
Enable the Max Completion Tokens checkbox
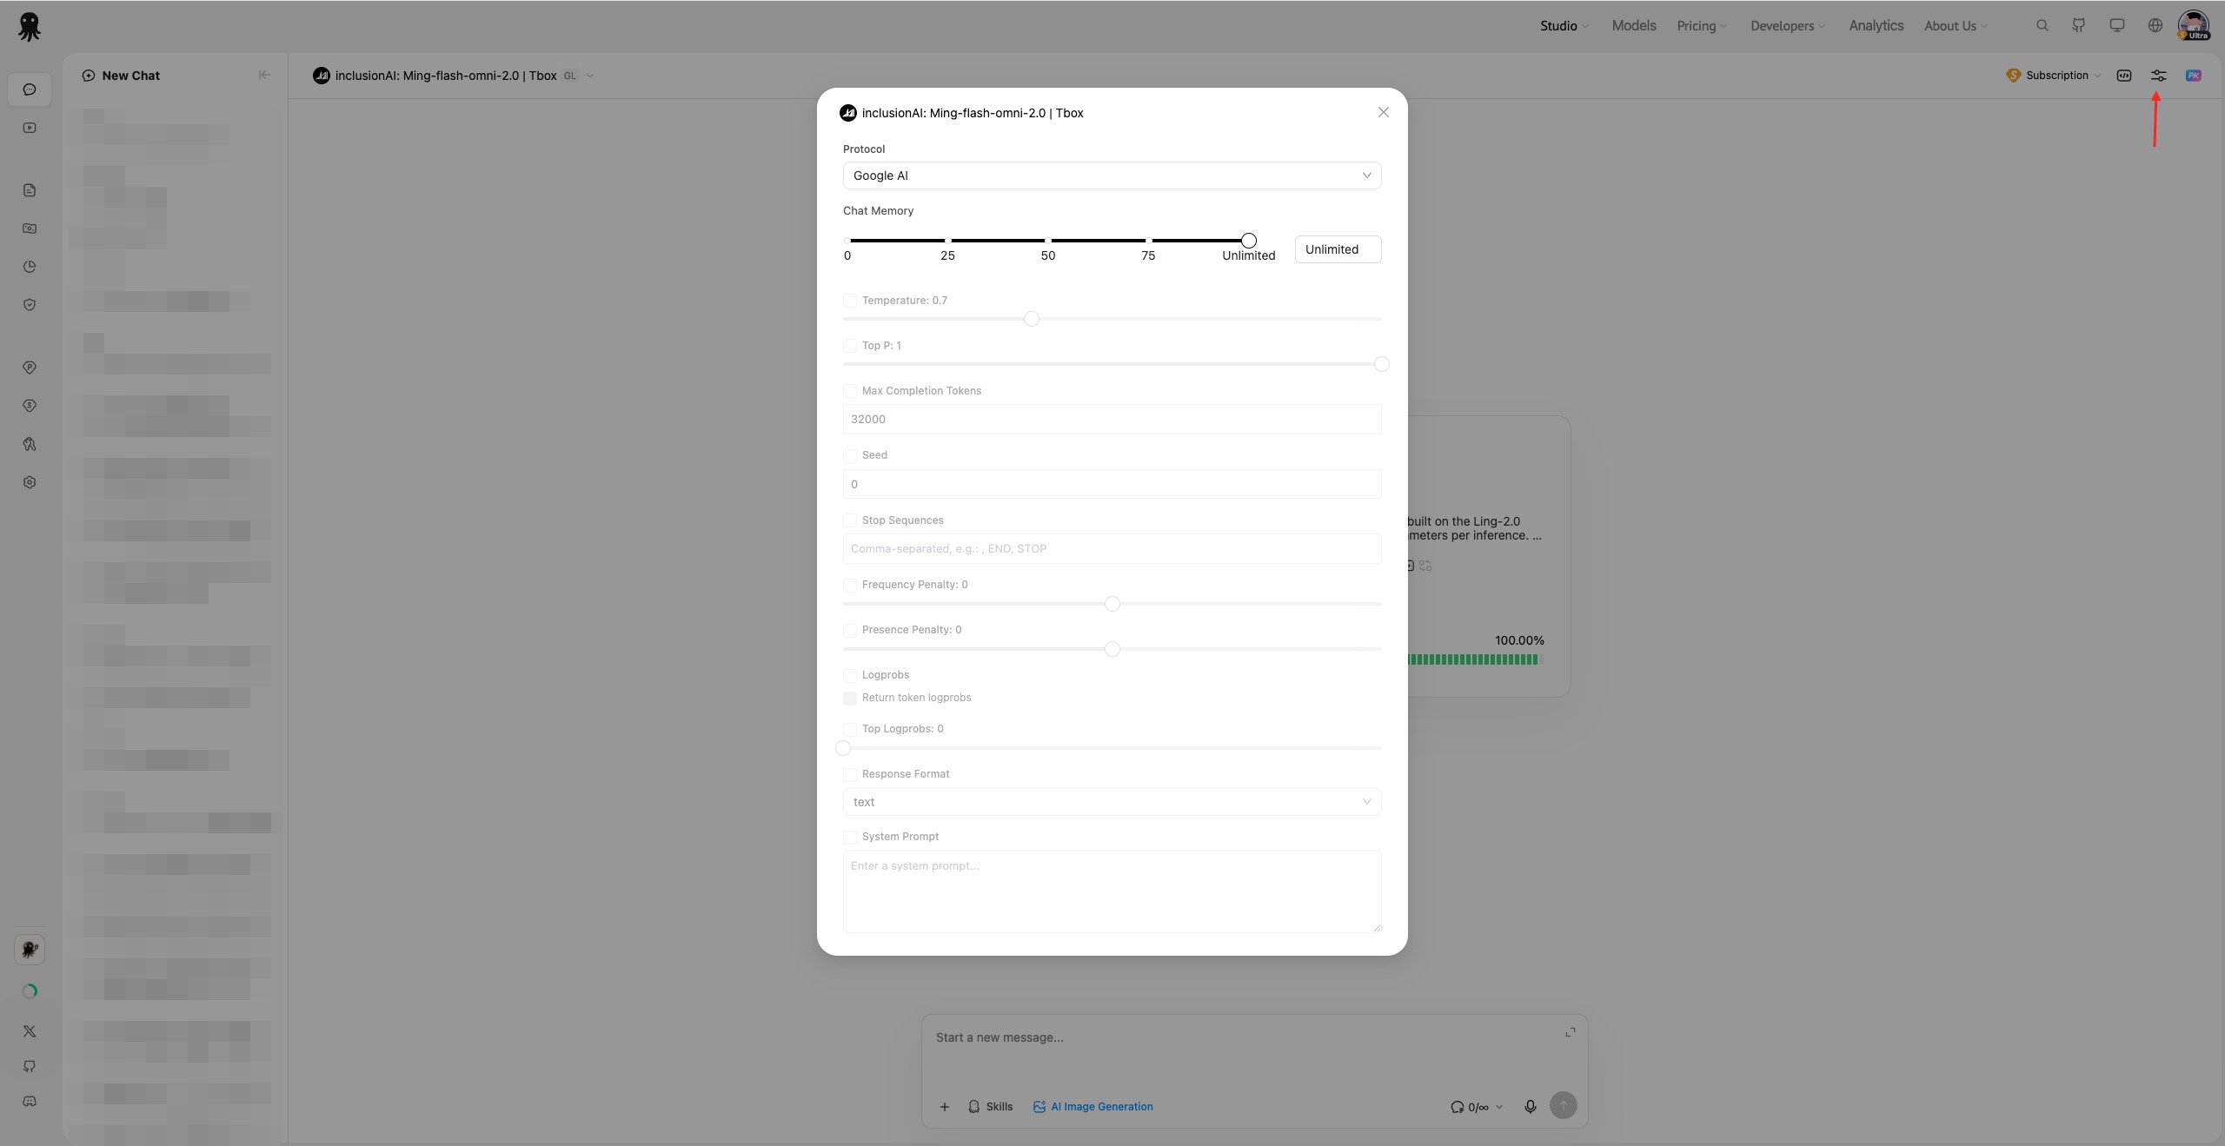850,391
